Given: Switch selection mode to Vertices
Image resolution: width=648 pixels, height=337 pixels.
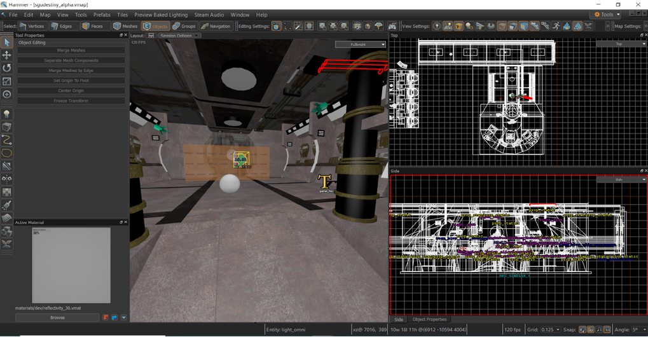Looking at the screenshot, I should [x=32, y=26].
